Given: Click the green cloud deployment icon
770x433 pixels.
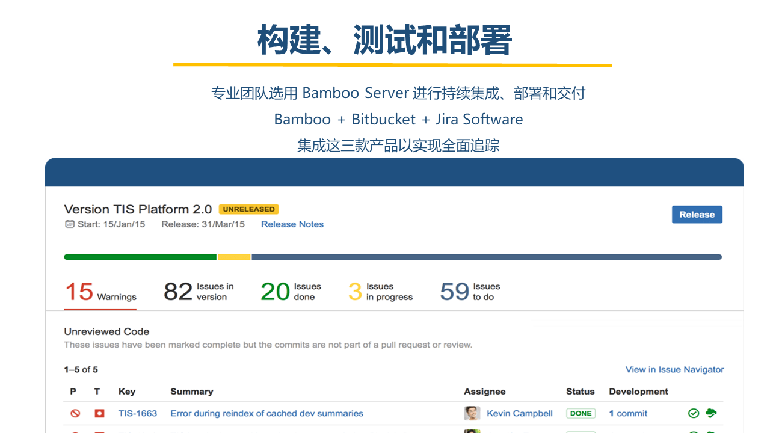Looking at the screenshot, I should [711, 413].
